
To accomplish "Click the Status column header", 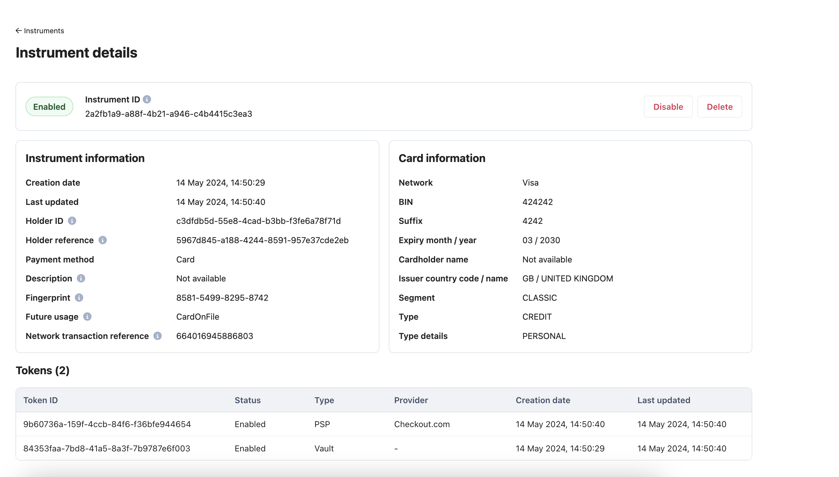I will [x=248, y=400].
